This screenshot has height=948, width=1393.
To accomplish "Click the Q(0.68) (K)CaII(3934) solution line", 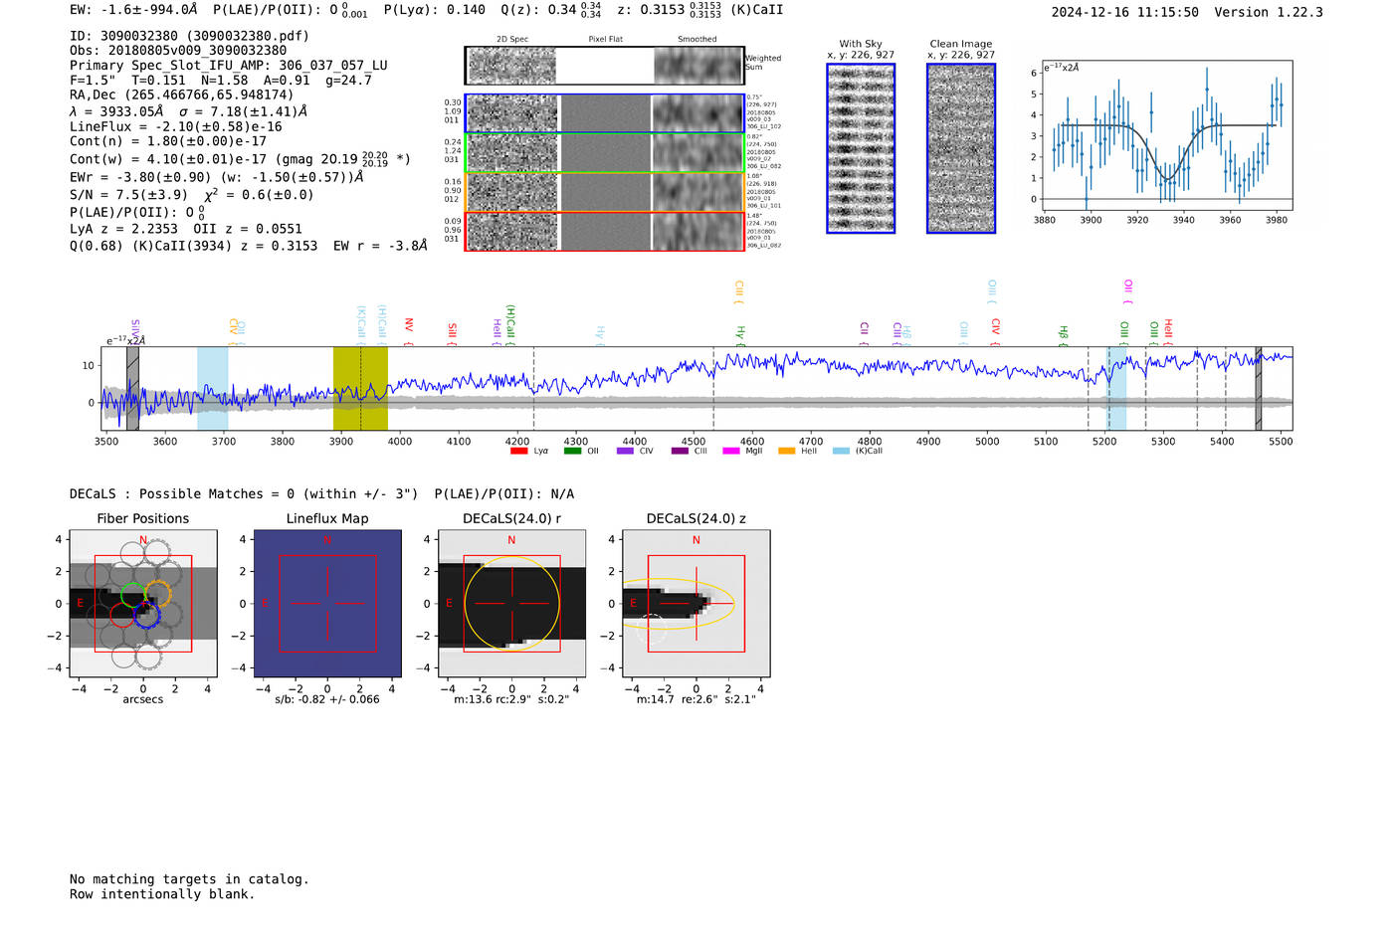I will (249, 246).
